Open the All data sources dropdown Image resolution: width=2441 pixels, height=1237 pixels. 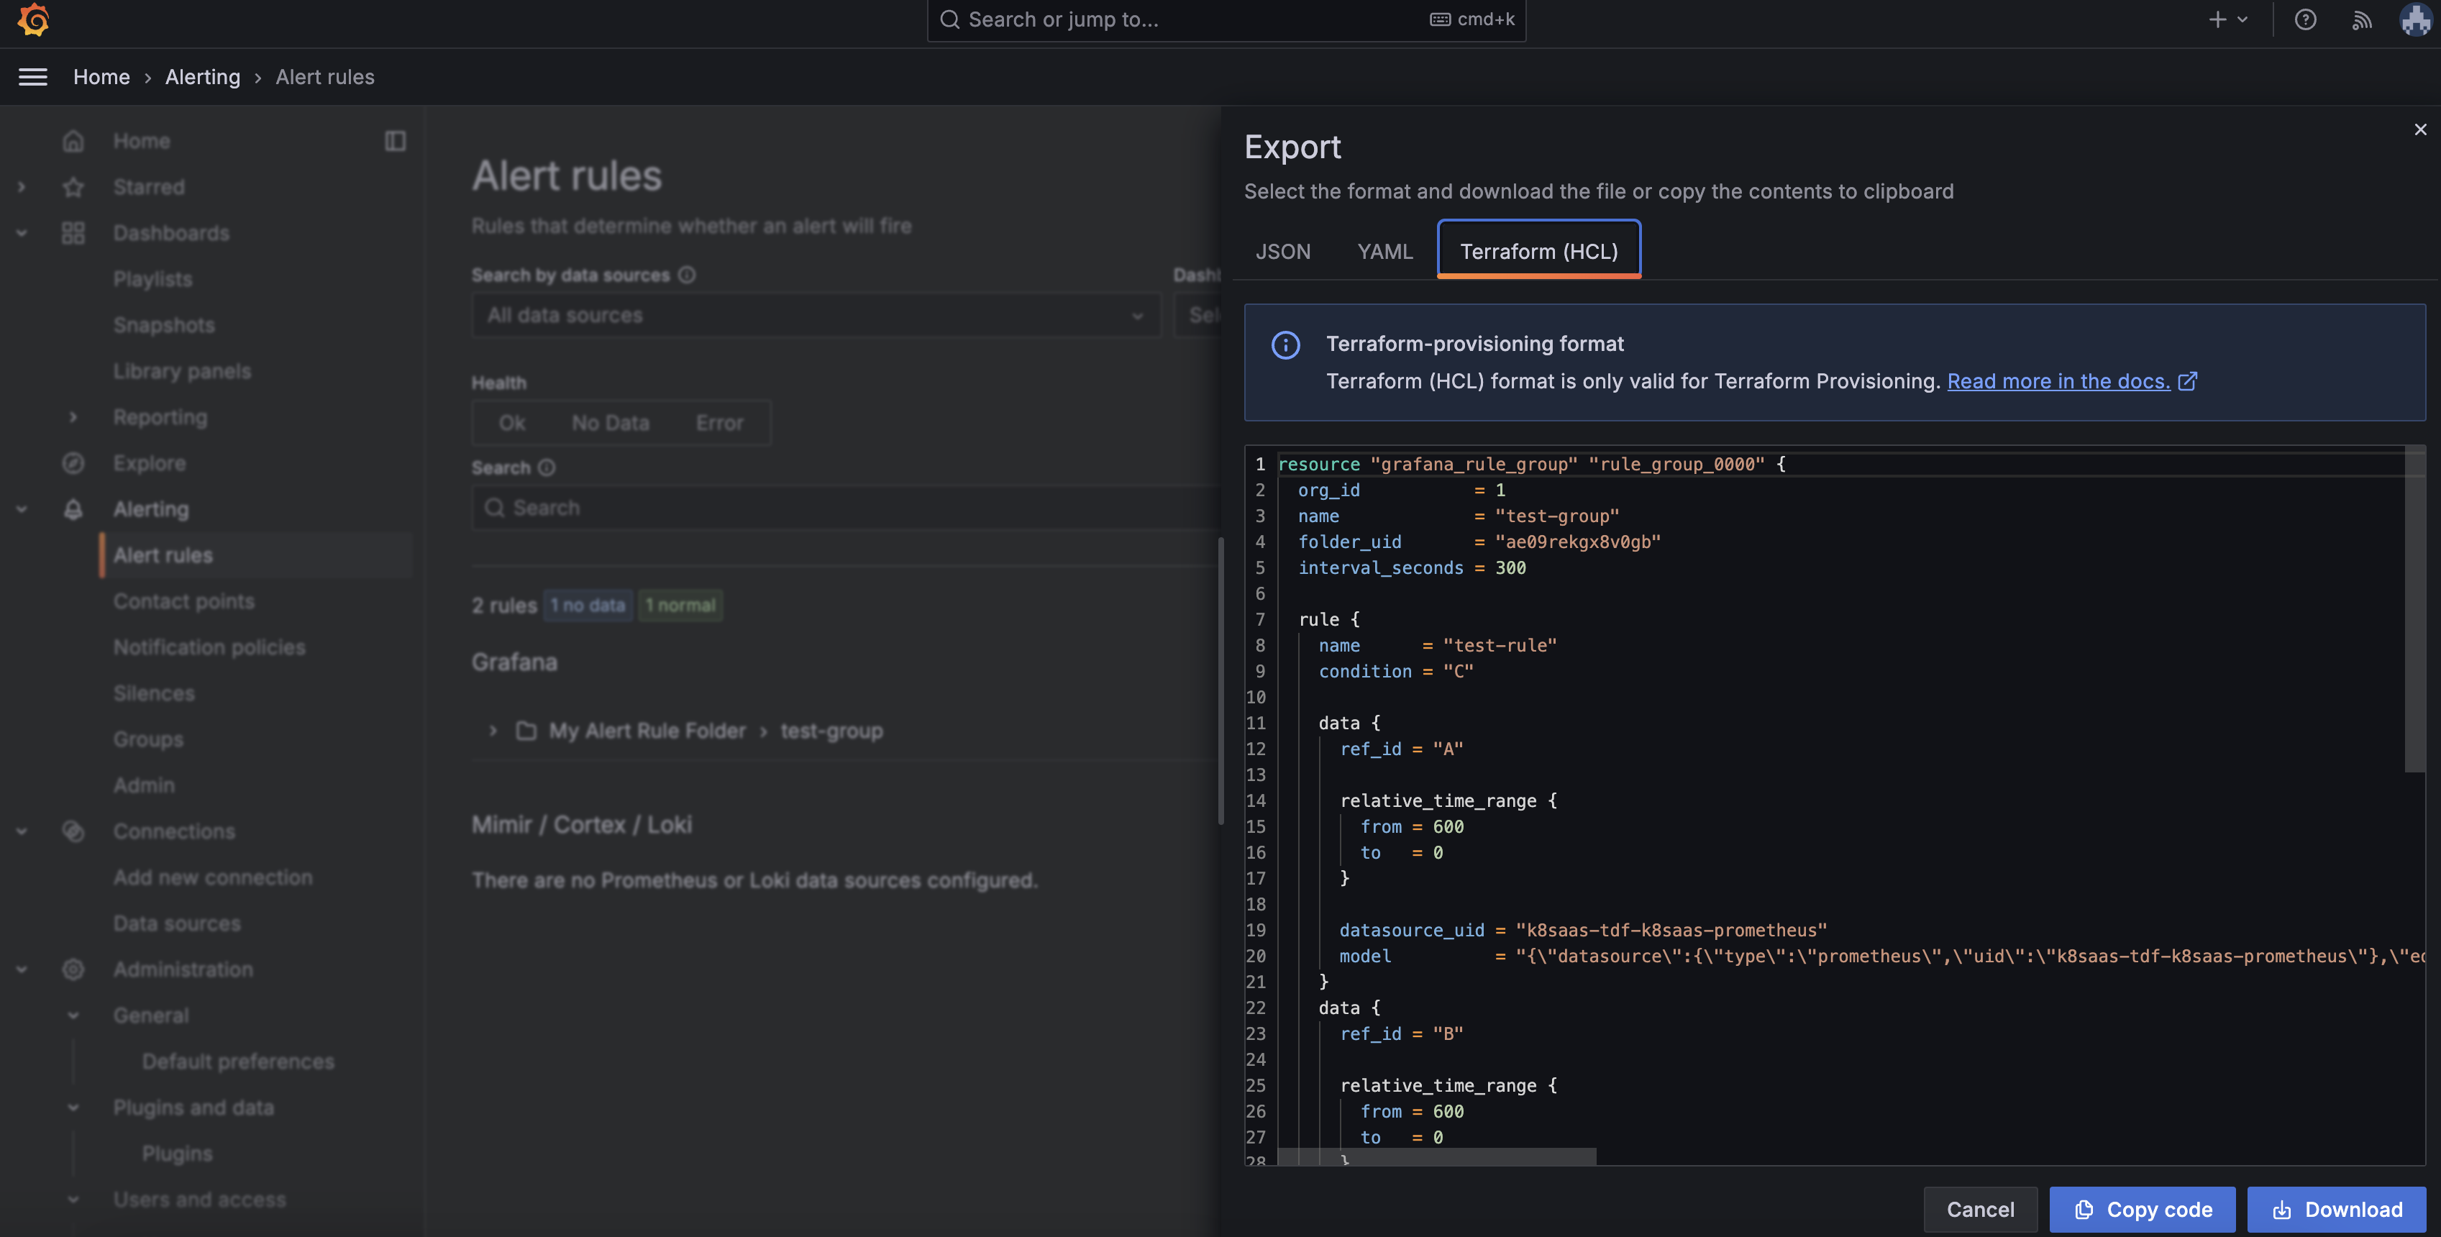click(x=816, y=315)
